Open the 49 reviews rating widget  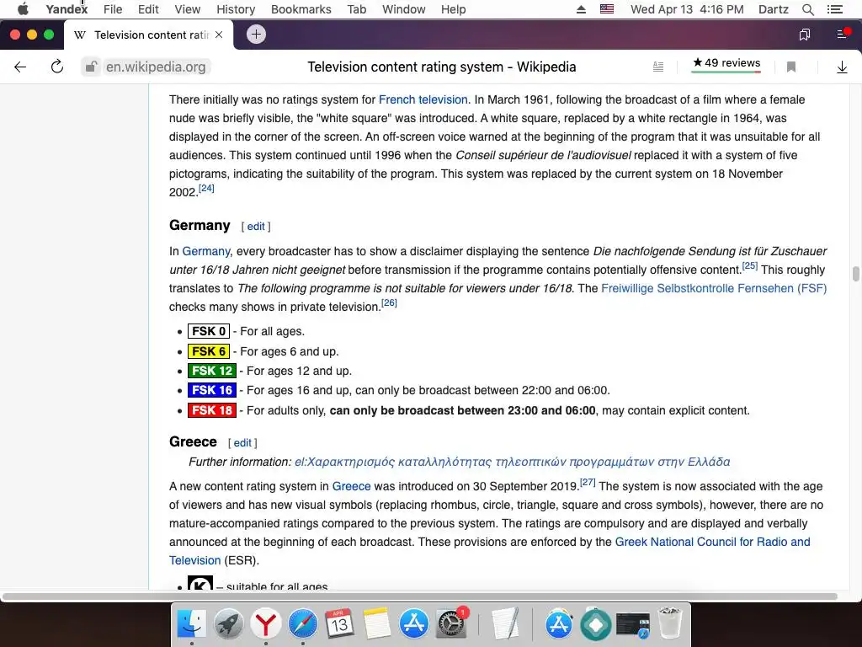pyautogui.click(x=726, y=64)
